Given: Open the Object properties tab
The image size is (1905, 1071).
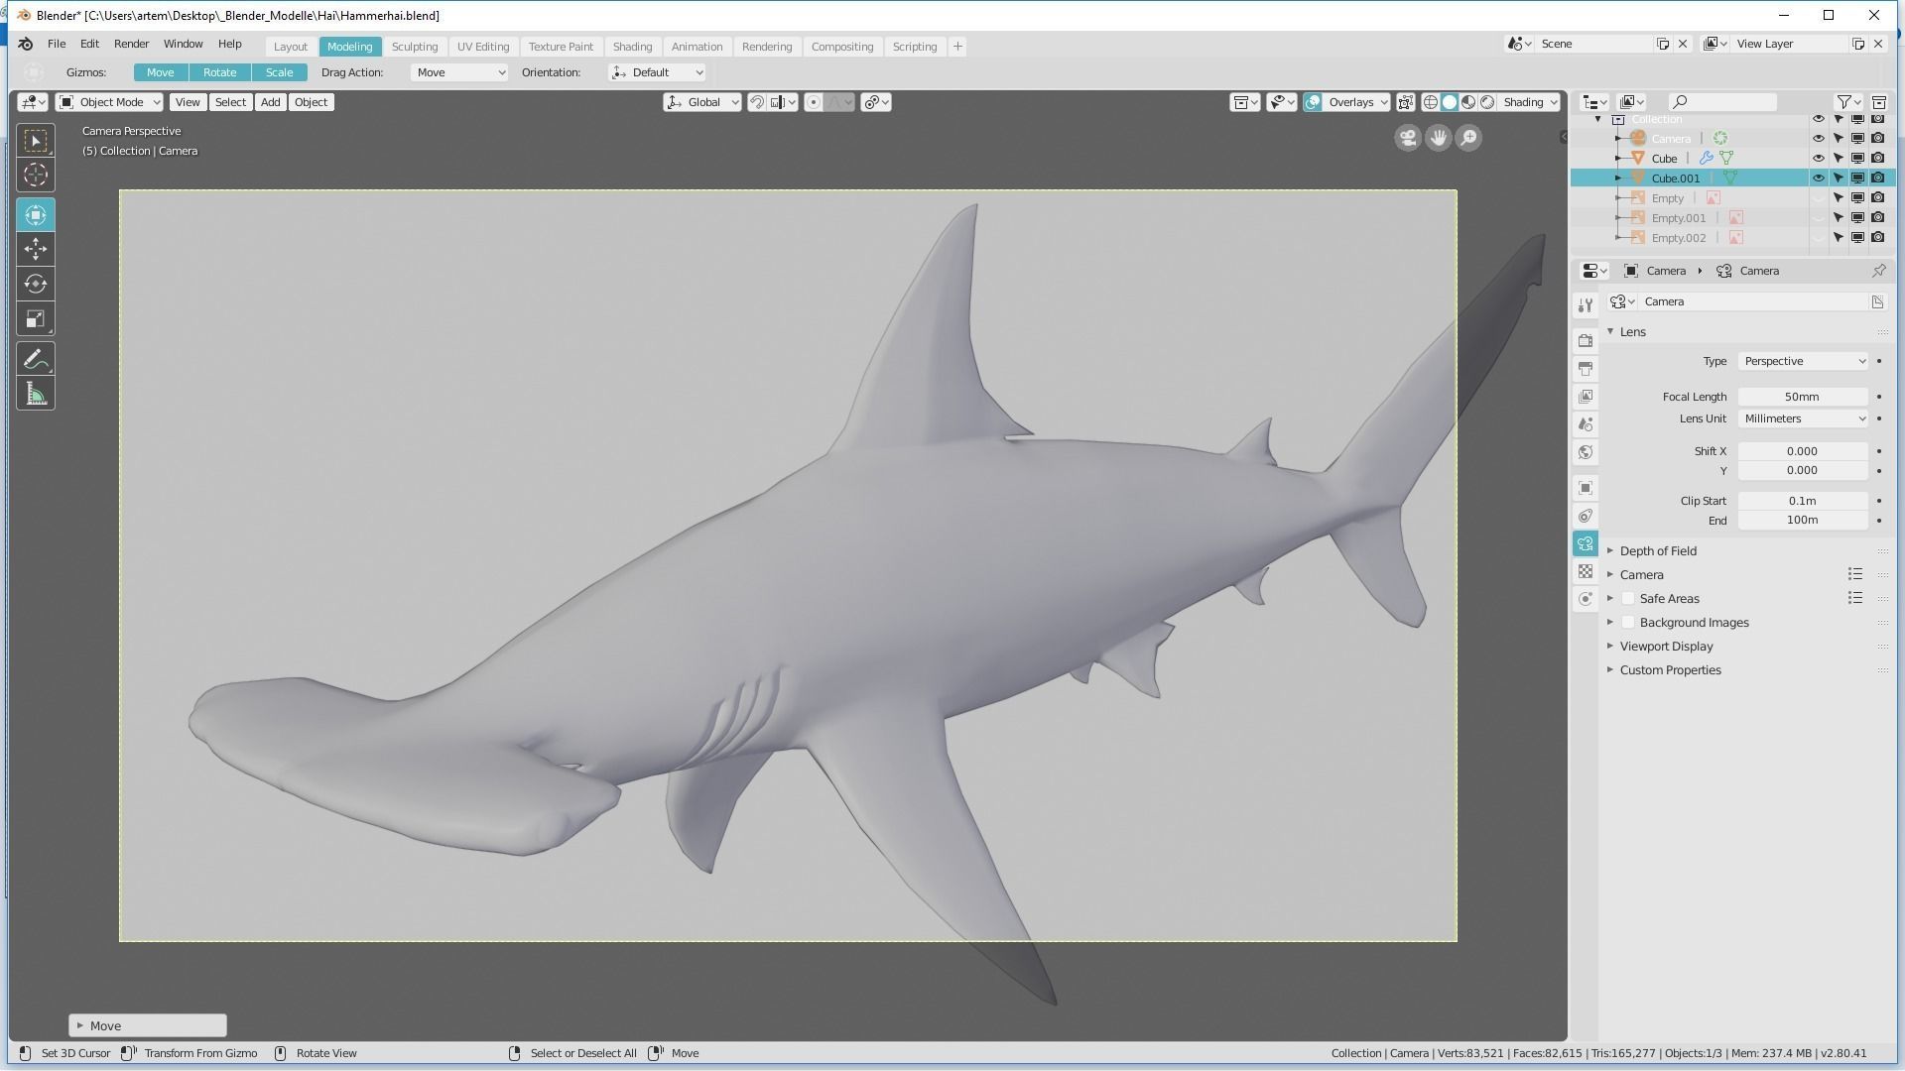Looking at the screenshot, I should (1586, 488).
